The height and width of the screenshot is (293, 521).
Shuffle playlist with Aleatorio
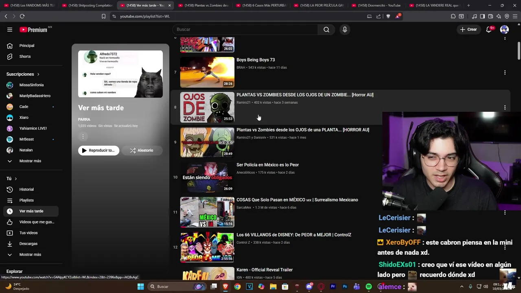pos(142,151)
